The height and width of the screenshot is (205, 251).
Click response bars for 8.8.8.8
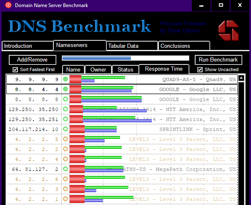(x=105, y=99)
